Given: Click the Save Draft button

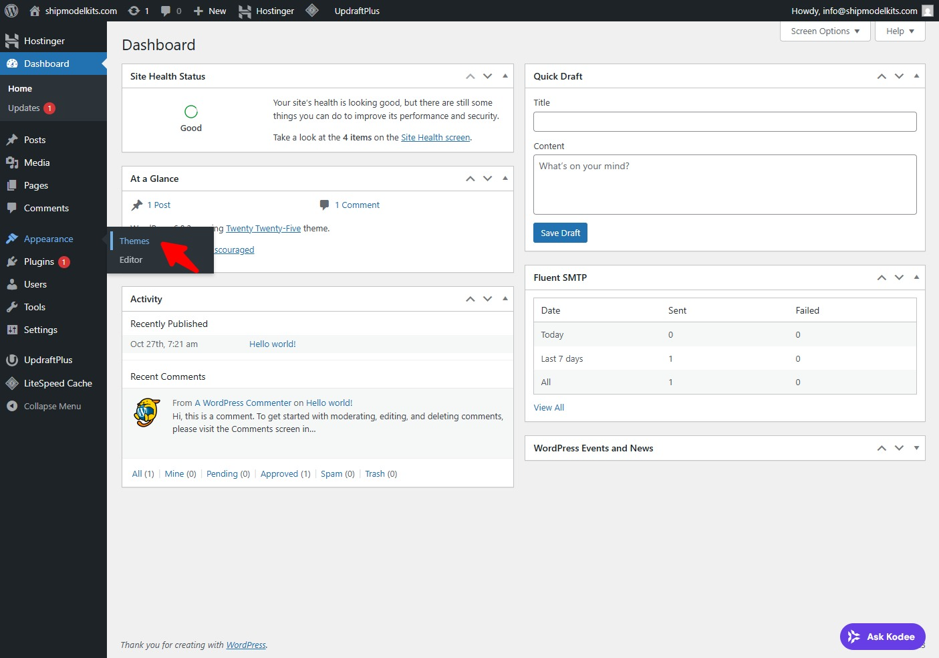Looking at the screenshot, I should click(560, 233).
